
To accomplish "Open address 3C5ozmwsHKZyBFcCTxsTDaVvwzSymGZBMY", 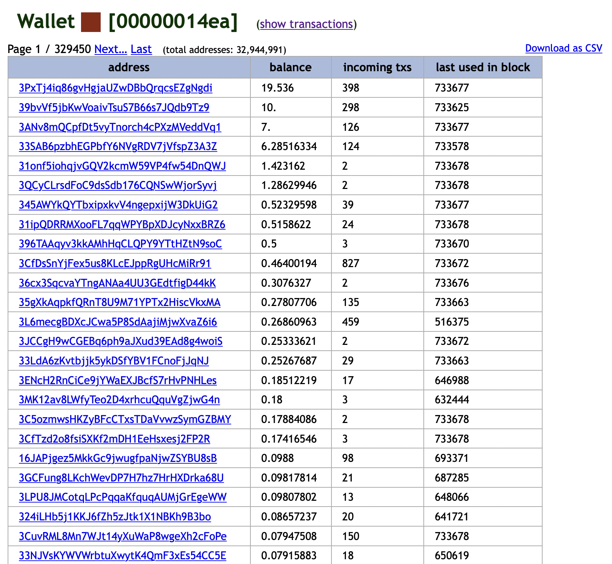I will coord(125,419).
